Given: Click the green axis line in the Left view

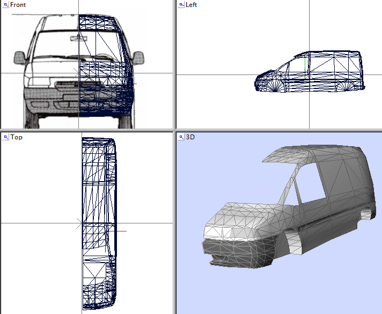Looking at the screenshot, I should point(305,65).
